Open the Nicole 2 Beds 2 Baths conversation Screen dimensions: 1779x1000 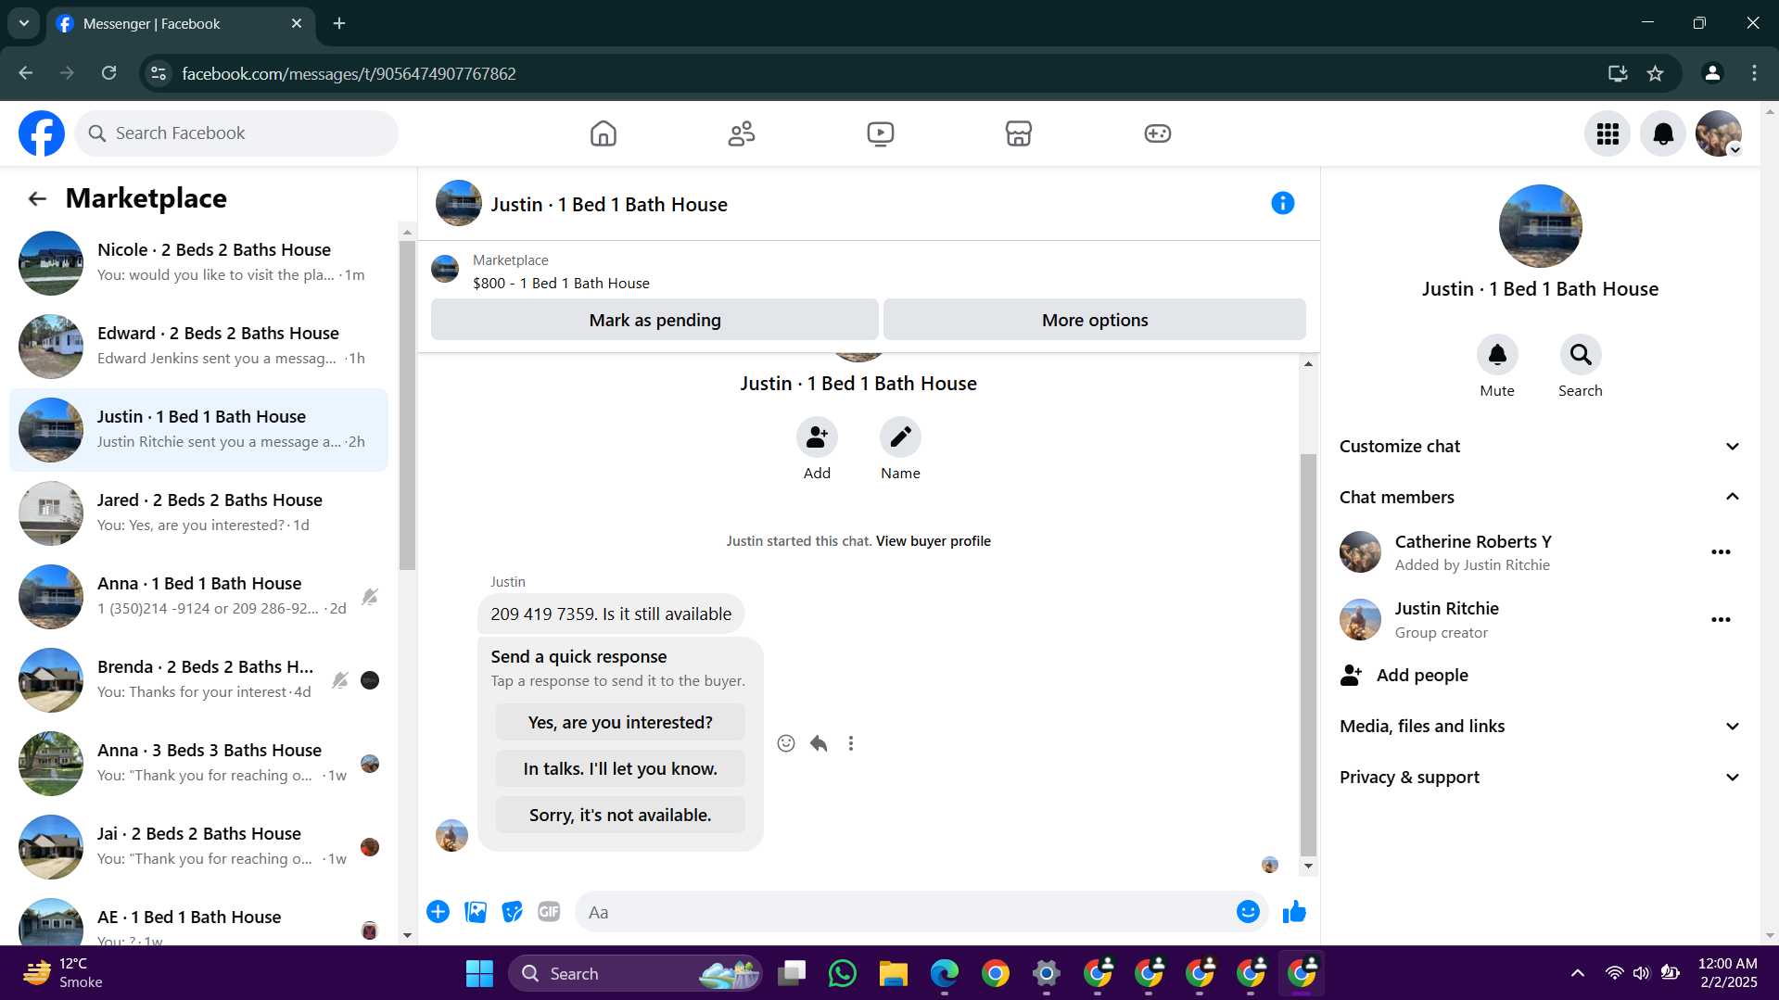point(198,263)
